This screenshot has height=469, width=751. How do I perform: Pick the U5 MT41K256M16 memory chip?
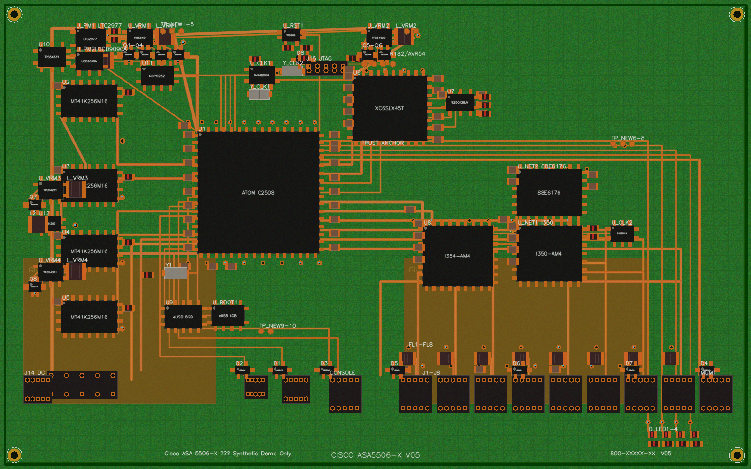tap(89, 317)
